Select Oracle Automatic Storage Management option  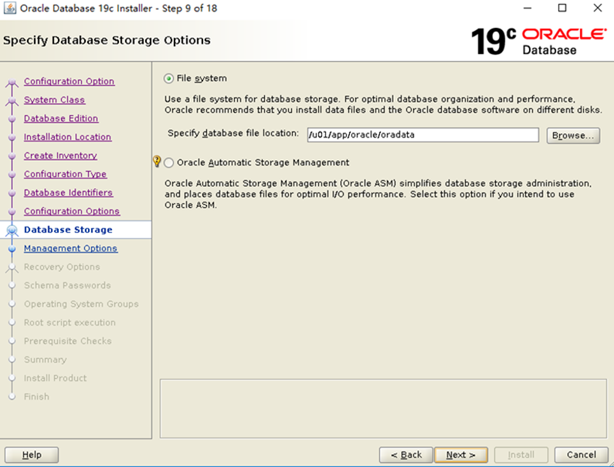(x=169, y=162)
